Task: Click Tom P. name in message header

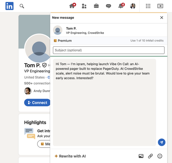Action: tap(71, 28)
